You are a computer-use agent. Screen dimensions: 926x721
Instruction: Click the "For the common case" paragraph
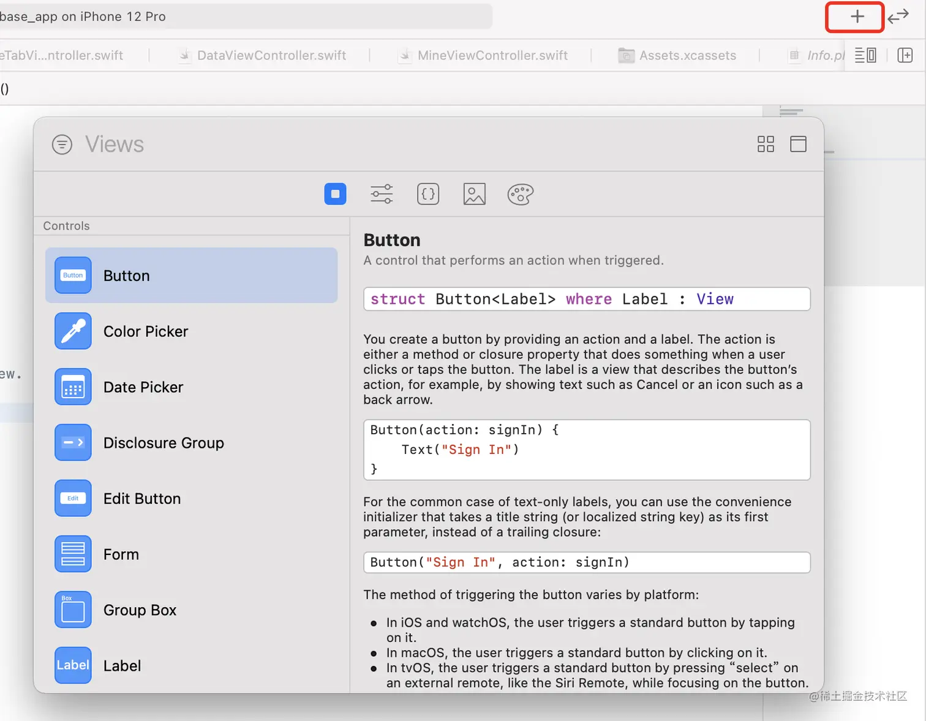578,517
